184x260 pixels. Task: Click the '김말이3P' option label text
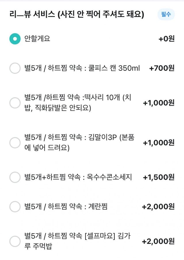79,142
